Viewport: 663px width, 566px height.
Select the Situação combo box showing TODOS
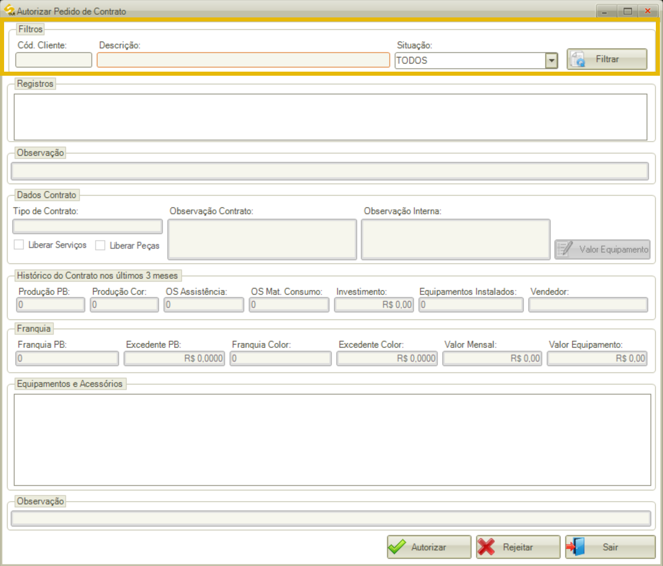click(476, 60)
